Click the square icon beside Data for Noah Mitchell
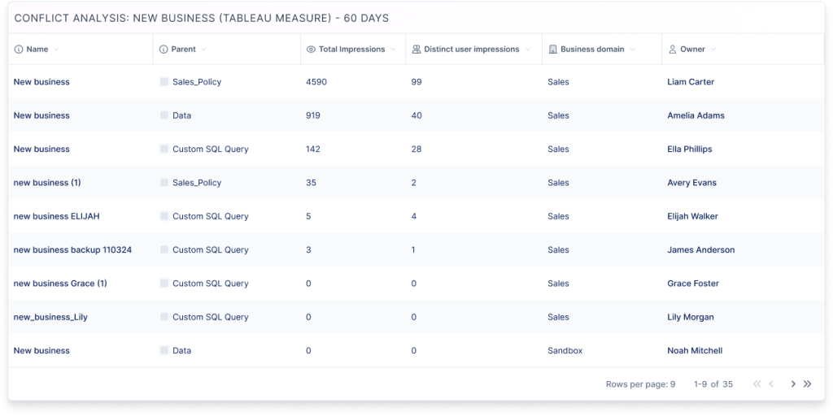 coord(164,350)
